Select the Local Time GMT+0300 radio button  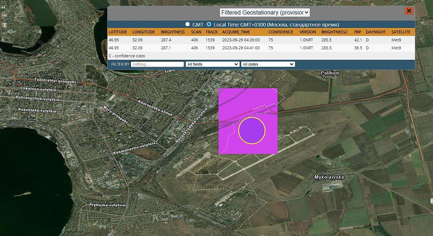209,24
